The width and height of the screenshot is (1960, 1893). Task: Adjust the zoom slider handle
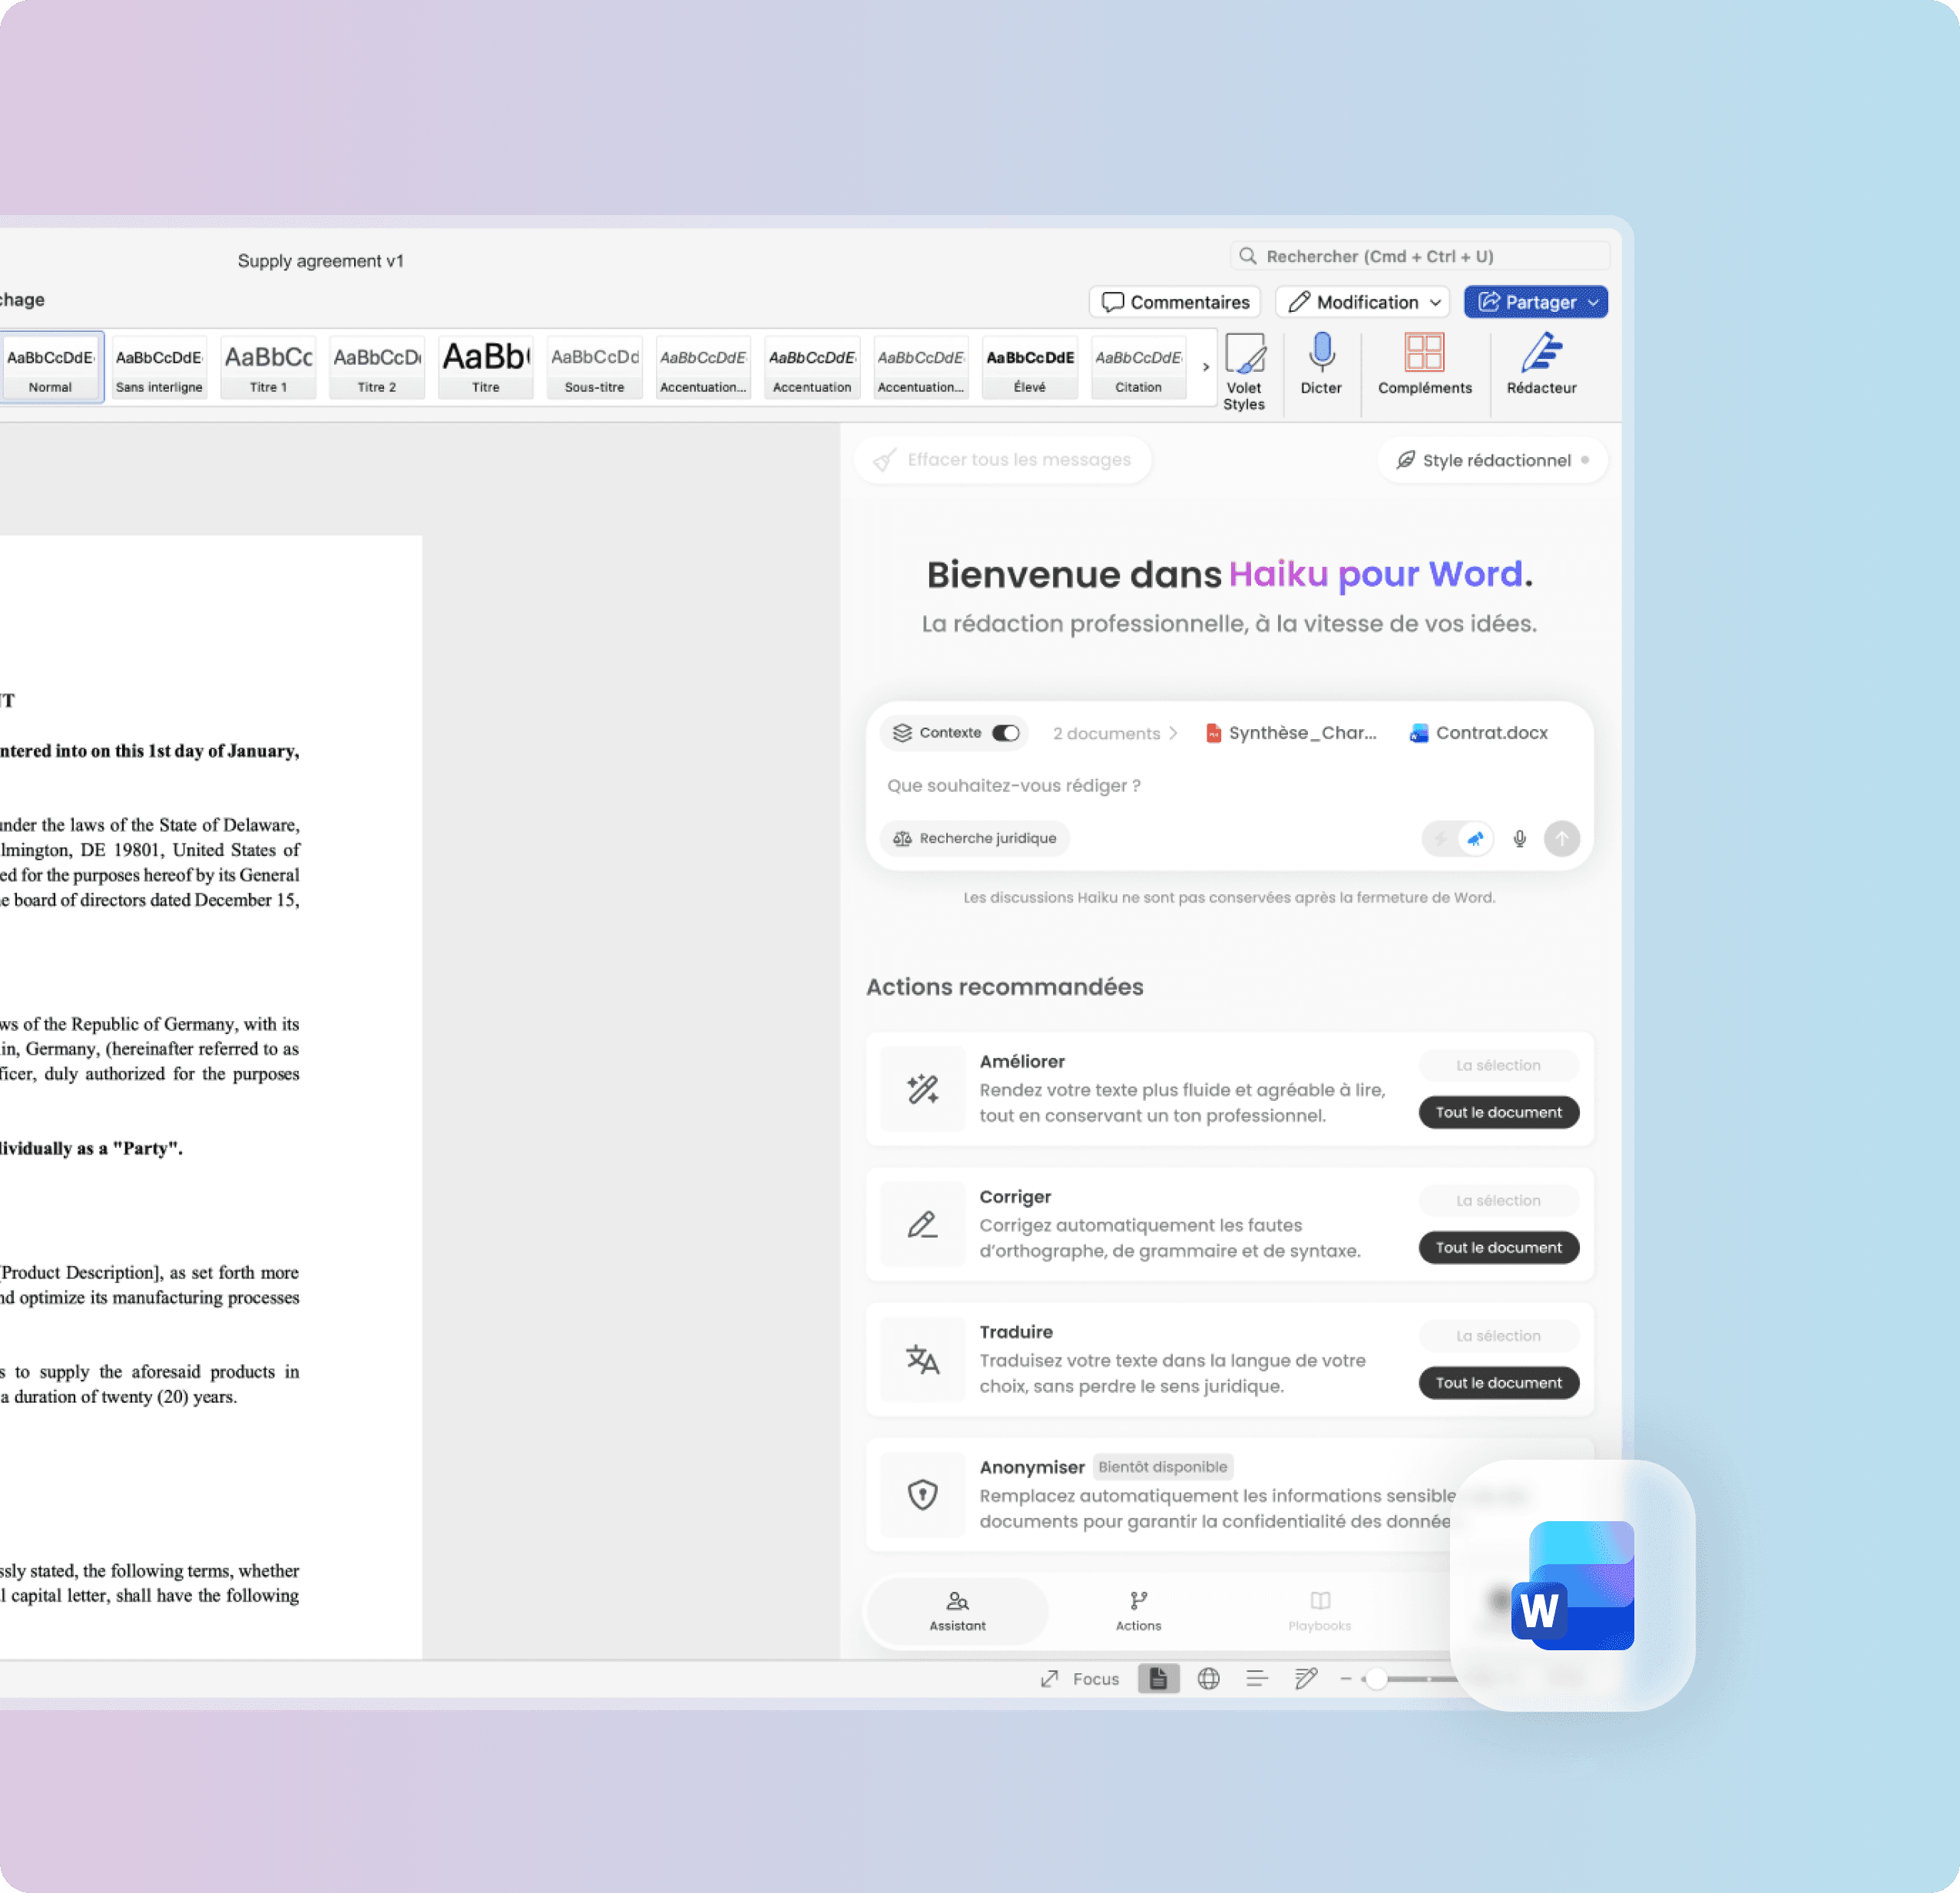[1376, 1679]
